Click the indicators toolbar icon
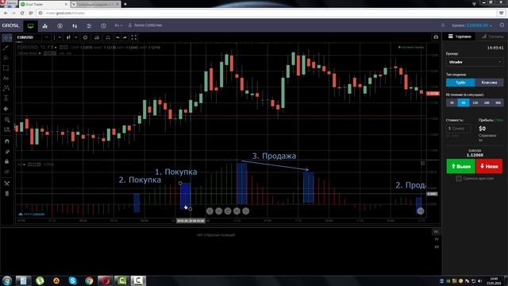Viewport: 508px width, 286px height. (97, 37)
